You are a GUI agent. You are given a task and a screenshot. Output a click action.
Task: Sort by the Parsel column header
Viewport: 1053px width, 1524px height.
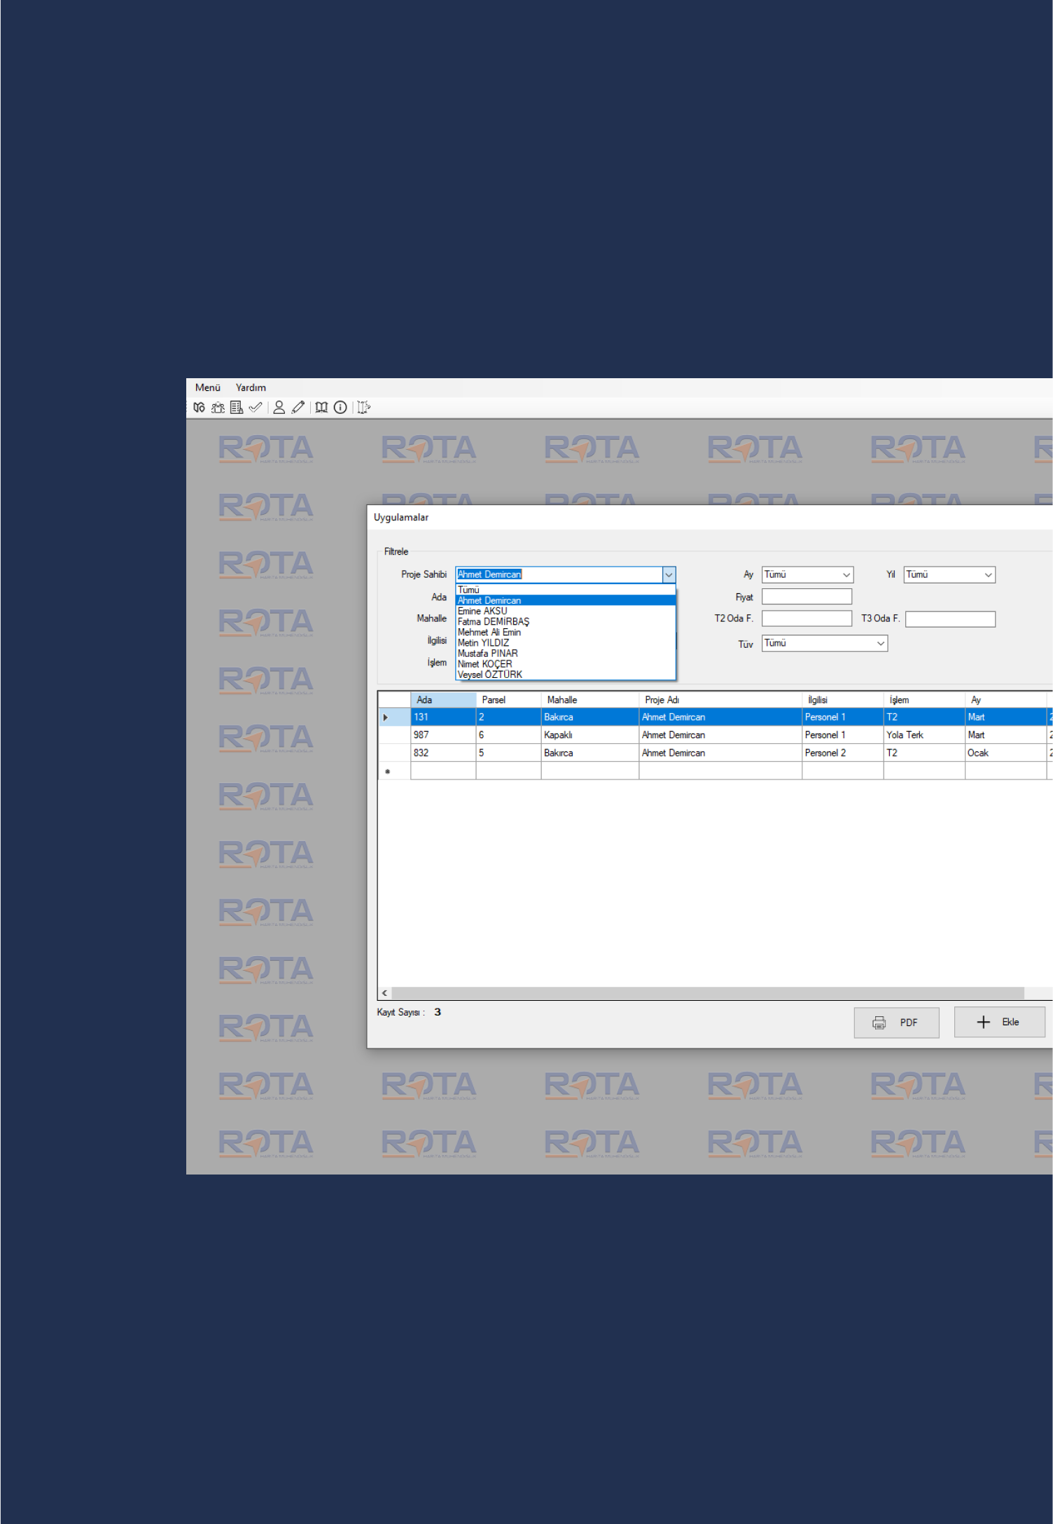(508, 700)
